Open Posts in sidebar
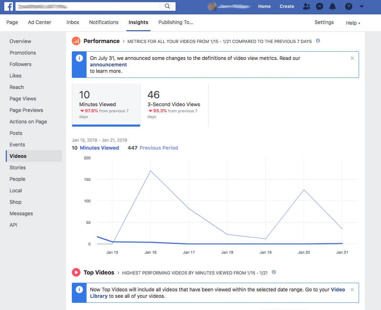Image resolution: width=381 pixels, height=310 pixels. (x=16, y=133)
